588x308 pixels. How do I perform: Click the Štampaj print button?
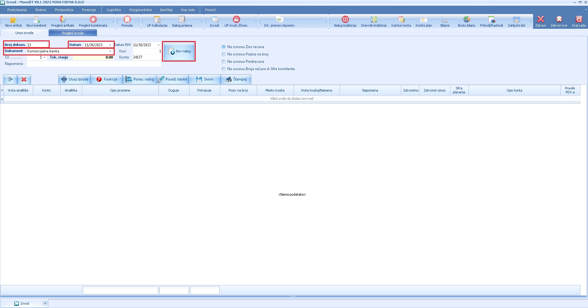pos(236,79)
